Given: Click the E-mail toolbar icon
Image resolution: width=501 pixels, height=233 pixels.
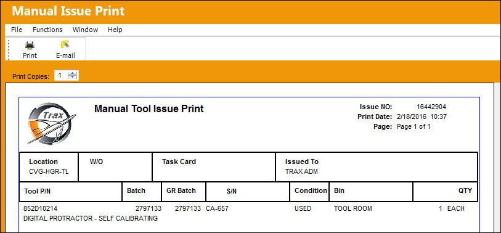Looking at the screenshot, I should (65, 45).
